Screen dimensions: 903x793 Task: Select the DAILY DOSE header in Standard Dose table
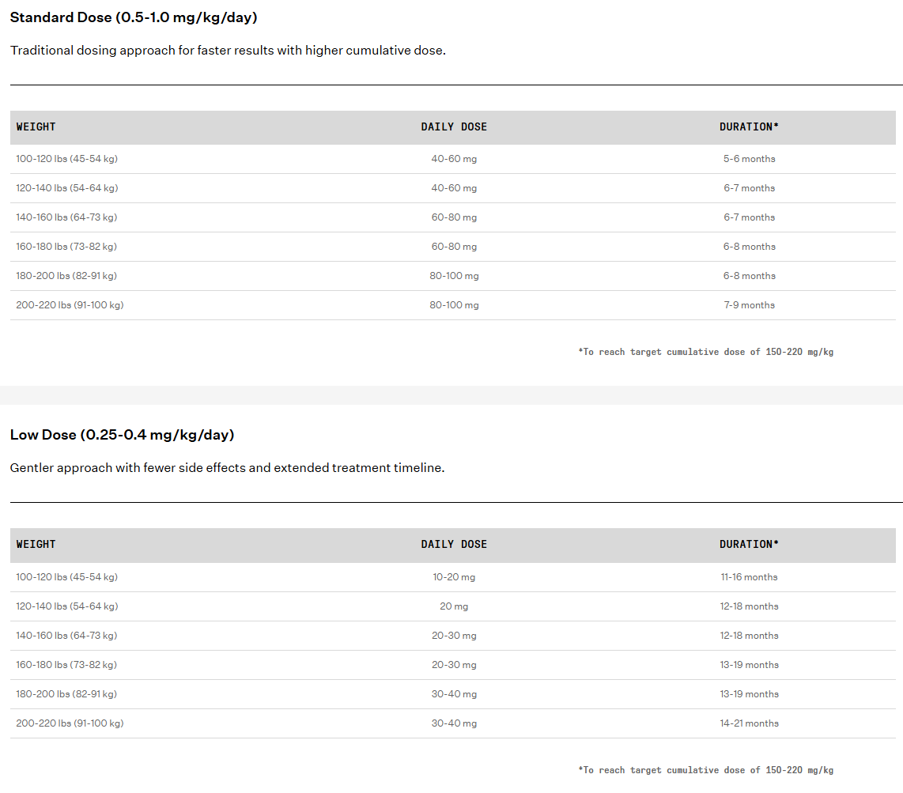454,127
